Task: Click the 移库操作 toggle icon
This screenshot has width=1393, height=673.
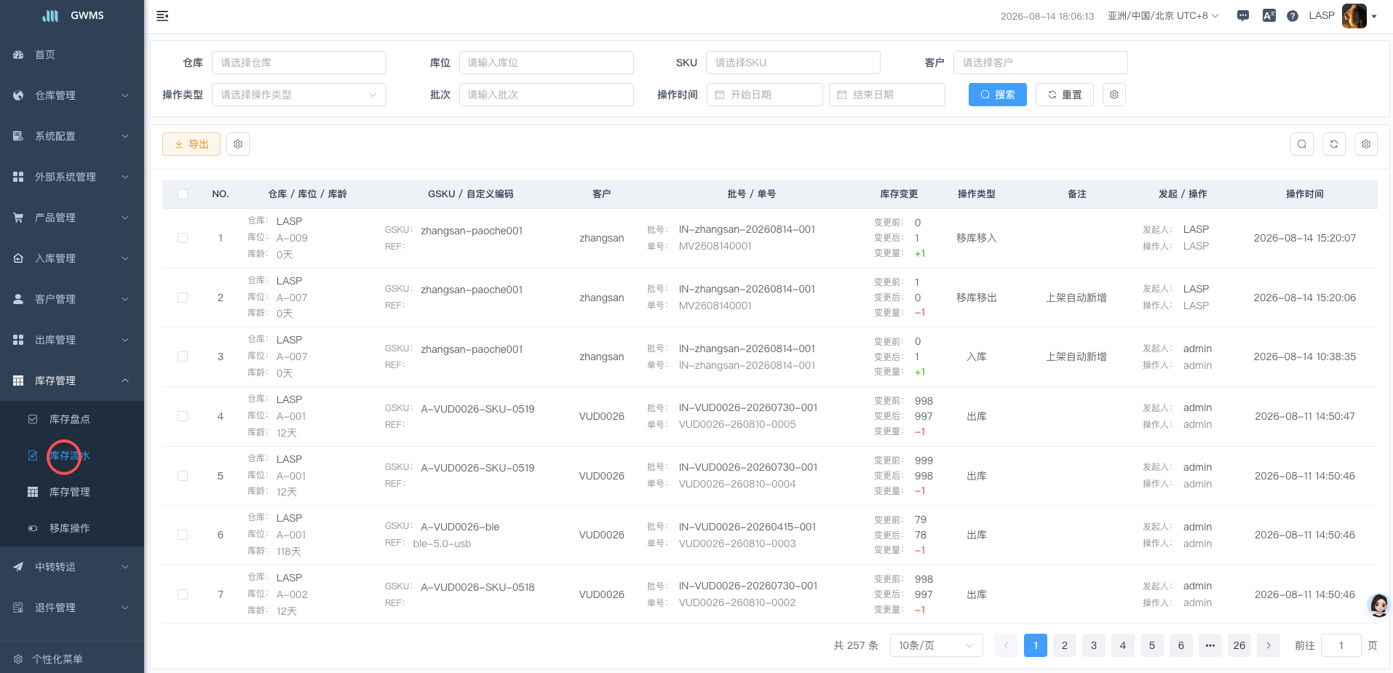Action: point(33,528)
